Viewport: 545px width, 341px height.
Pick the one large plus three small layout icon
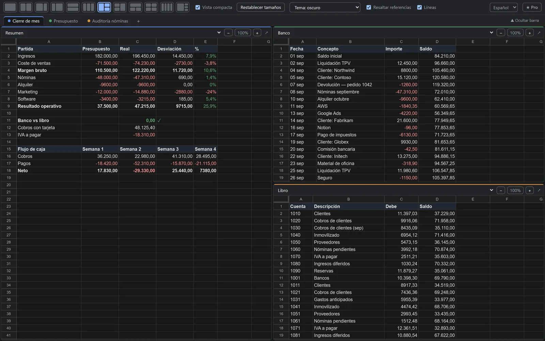183,7
